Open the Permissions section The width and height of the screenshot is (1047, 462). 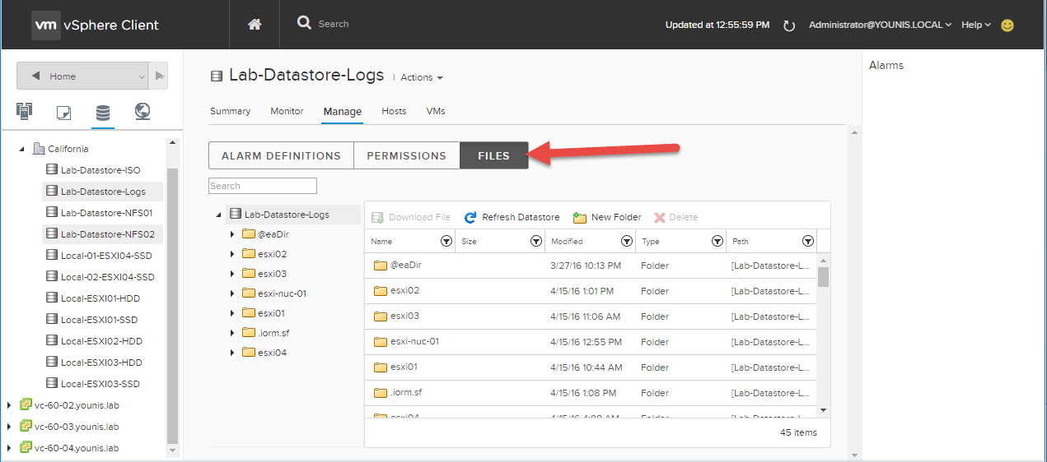pos(406,155)
